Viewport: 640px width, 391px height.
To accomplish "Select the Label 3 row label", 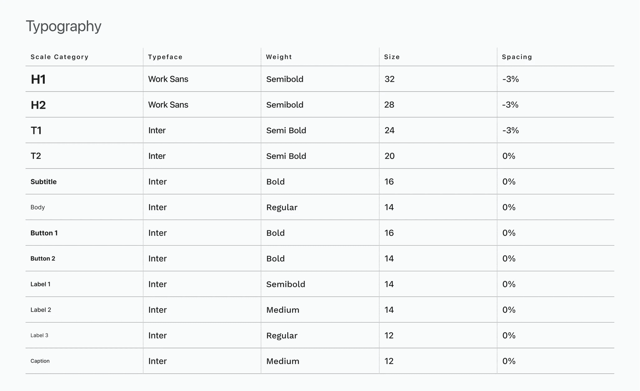I will click(39, 335).
